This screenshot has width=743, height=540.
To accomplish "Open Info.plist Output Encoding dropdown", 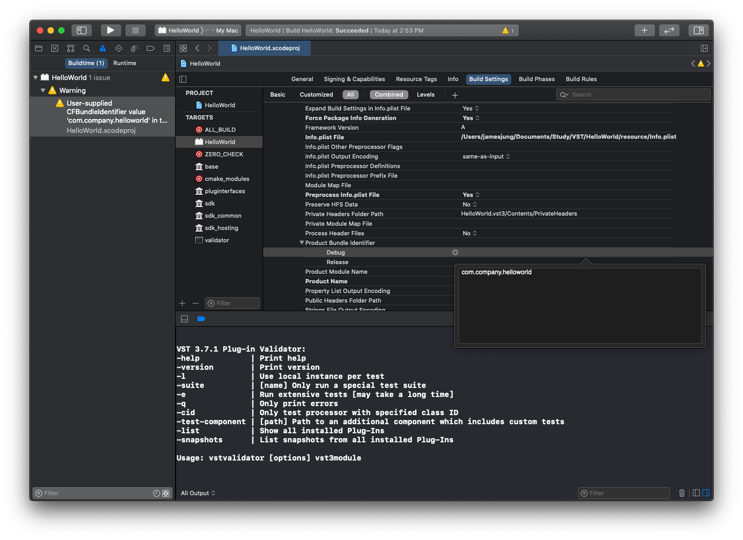I will [486, 156].
